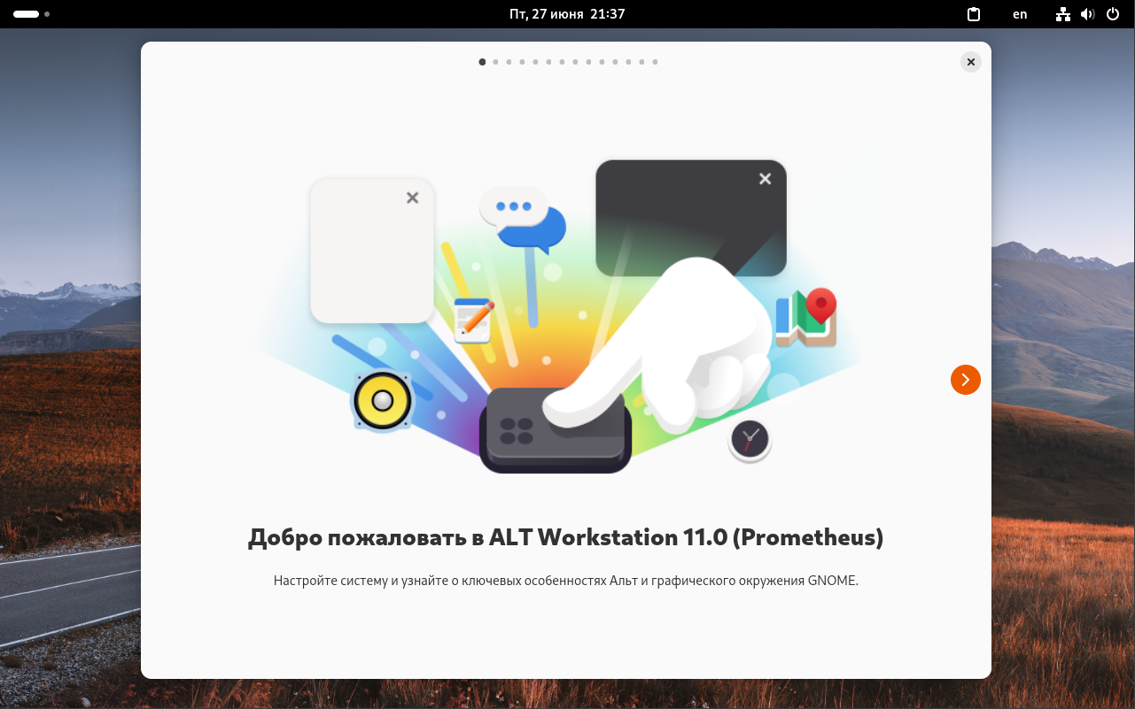This screenshot has width=1135, height=709.
Task: Click the map with red pin icon
Action: (x=807, y=317)
